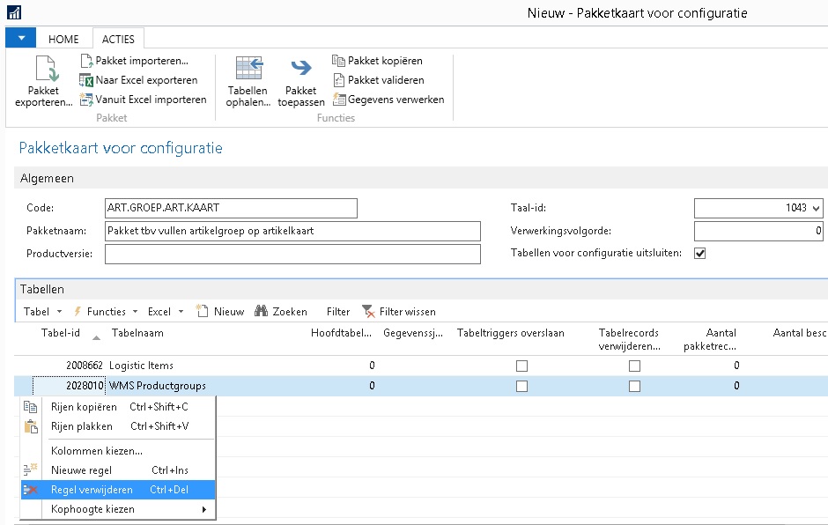The width and height of the screenshot is (828, 525).
Task: Click the Hoofdtabel column header
Action: (x=341, y=333)
